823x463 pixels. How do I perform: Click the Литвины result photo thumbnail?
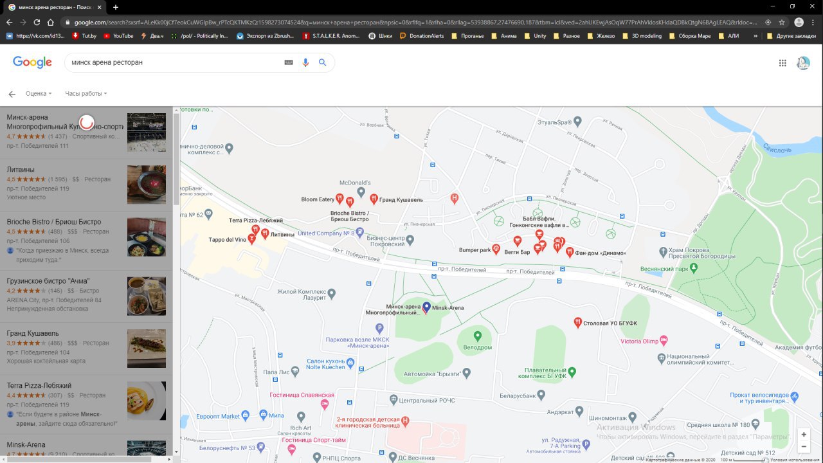[x=147, y=185]
